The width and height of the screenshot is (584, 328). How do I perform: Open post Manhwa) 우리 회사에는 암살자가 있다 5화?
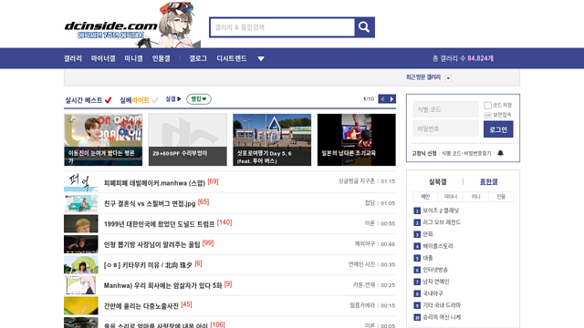tap(162, 285)
